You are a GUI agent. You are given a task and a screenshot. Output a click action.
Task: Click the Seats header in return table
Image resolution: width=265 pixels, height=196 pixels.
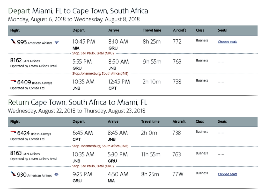pos(222,122)
